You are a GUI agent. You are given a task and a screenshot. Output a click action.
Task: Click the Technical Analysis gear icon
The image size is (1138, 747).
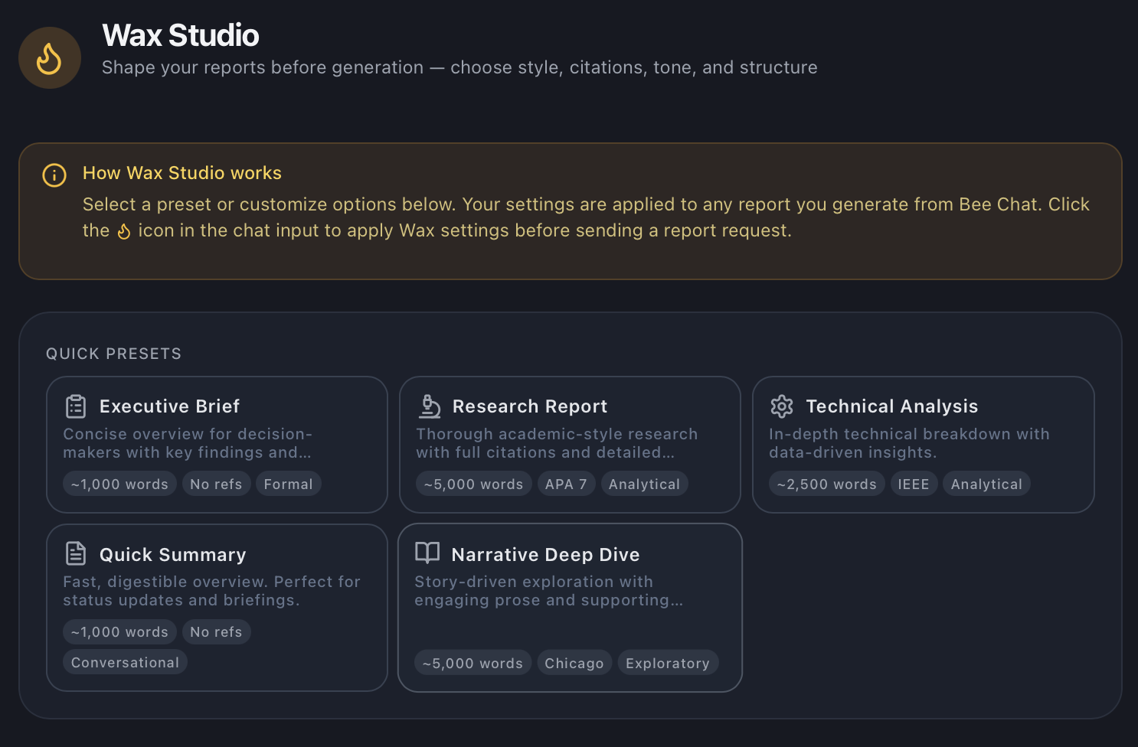781,406
